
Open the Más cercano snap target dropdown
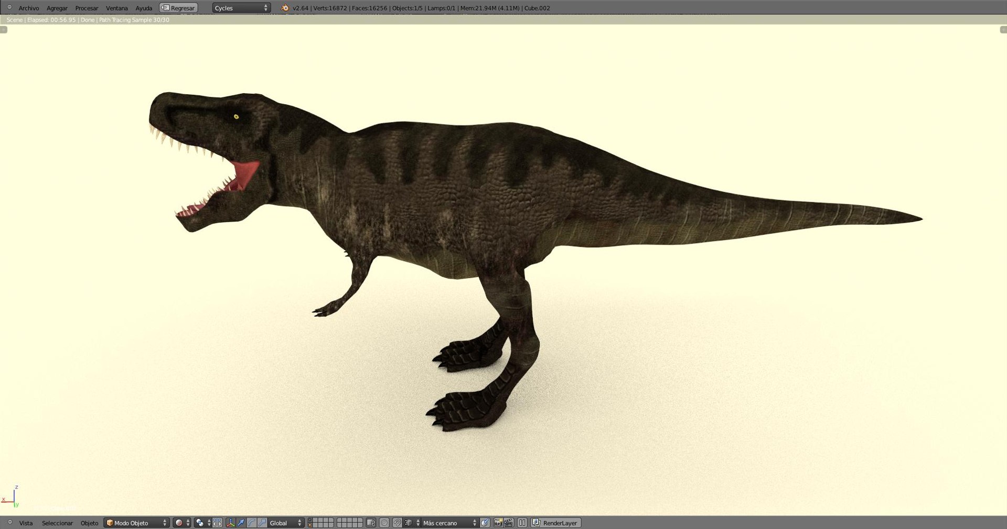pos(449,523)
